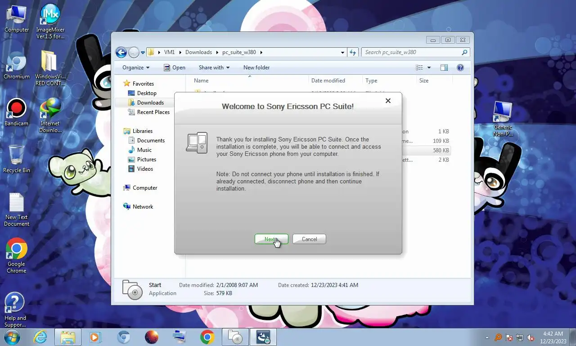This screenshot has width=576, height=346.
Task: Click the Downloads breadcrumb in address bar
Action: [198, 52]
